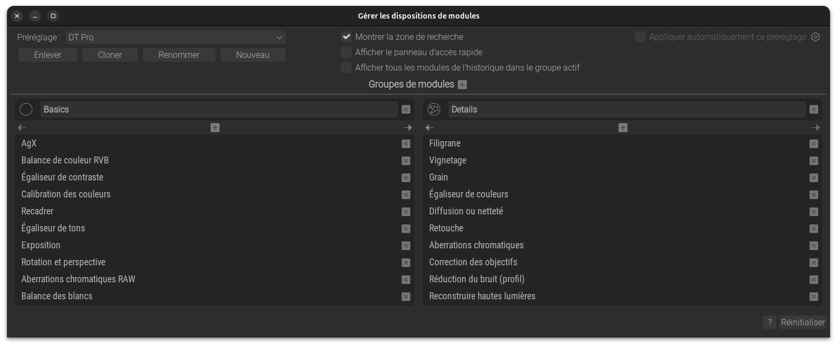Click the Basics group circle icon
Viewport: 837px width, 346px height.
26,109
